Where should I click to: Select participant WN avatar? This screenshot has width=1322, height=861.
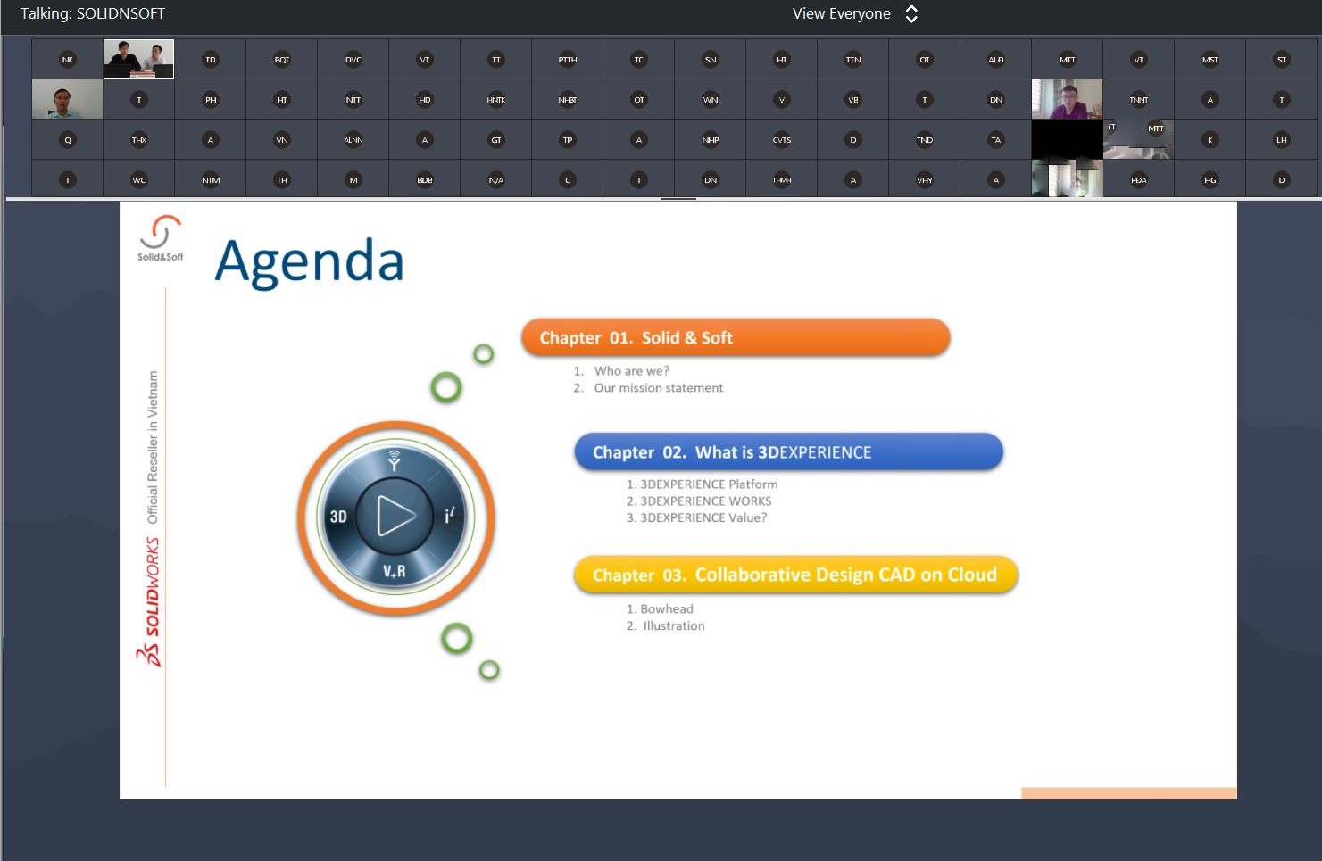pos(711,100)
